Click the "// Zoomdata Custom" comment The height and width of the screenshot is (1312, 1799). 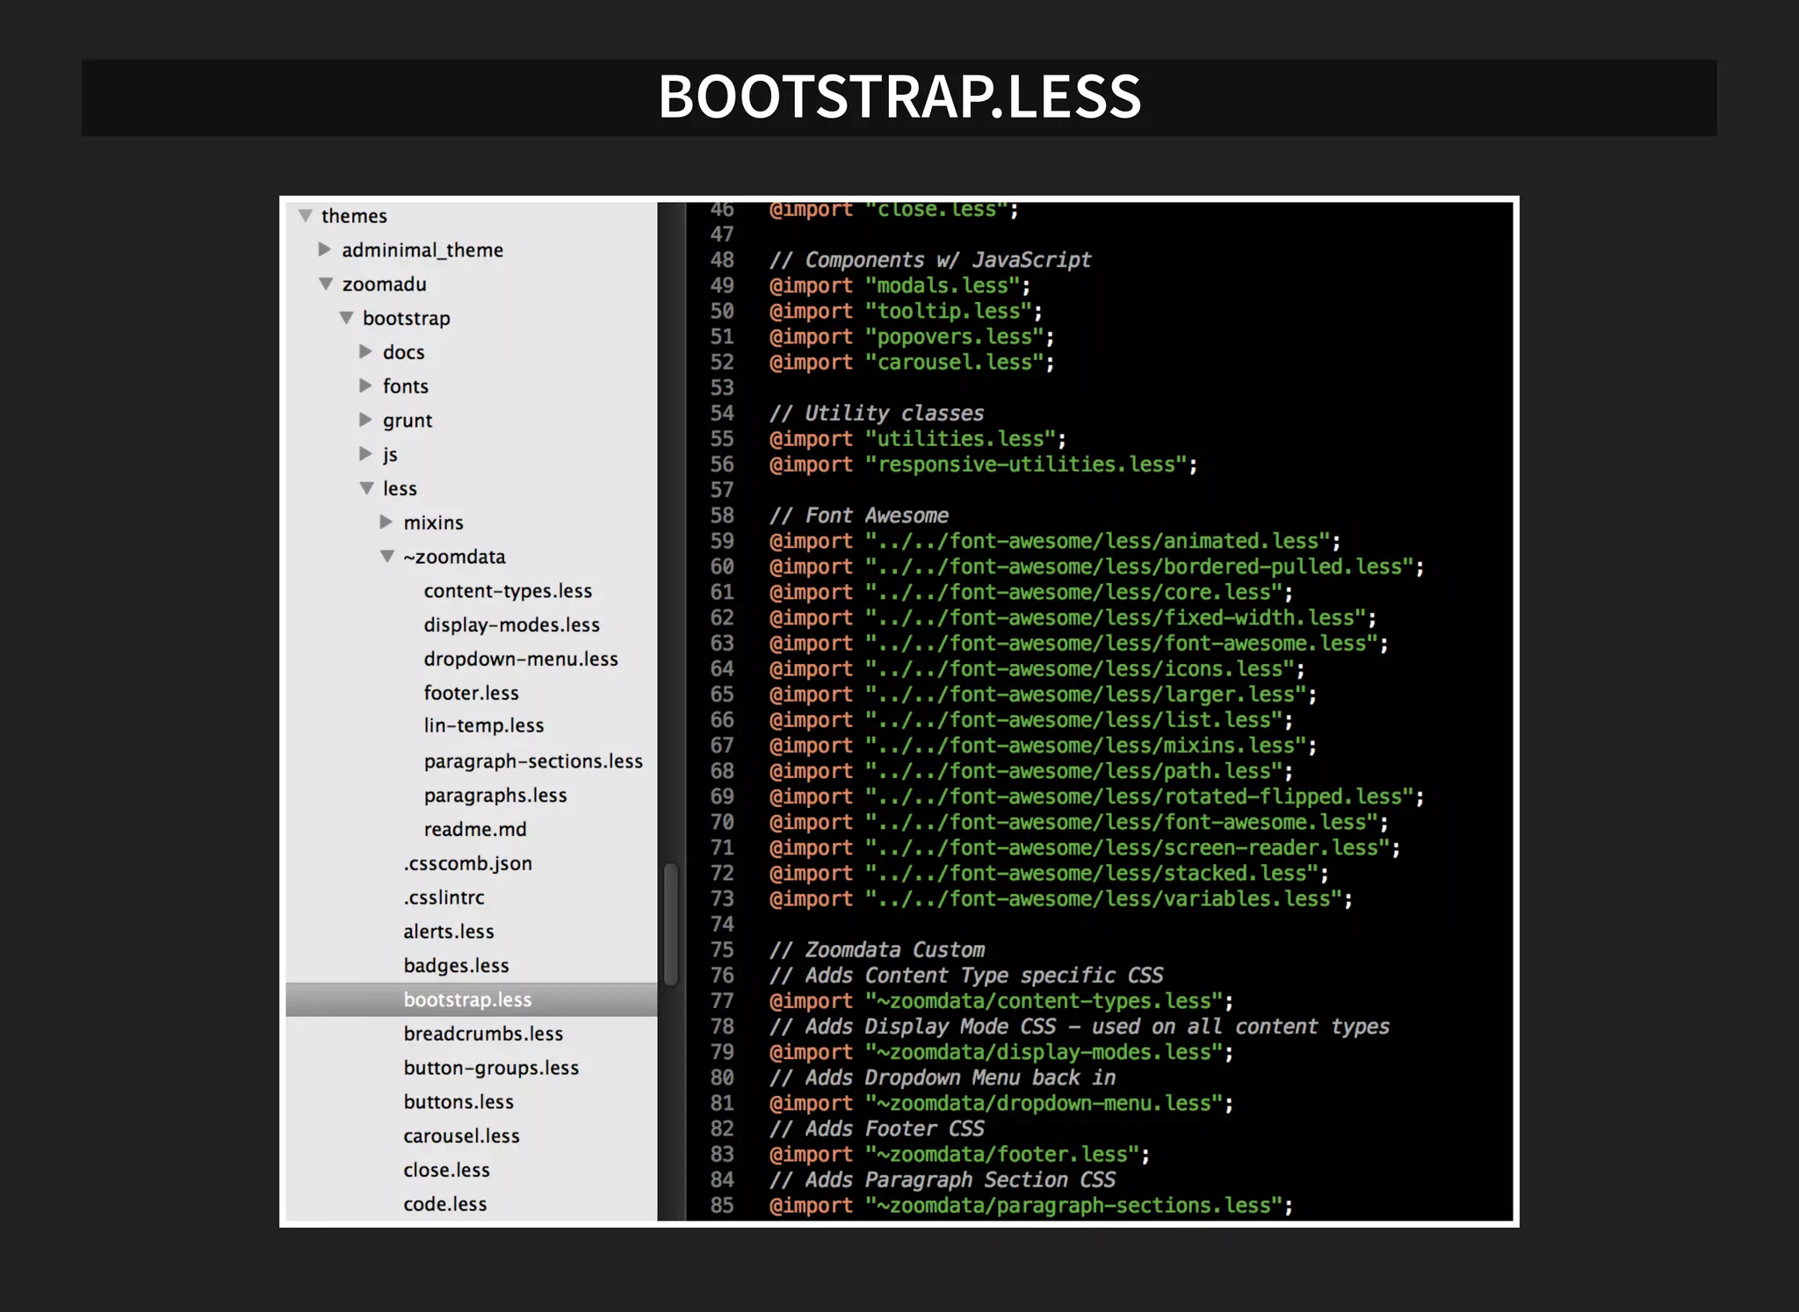877,950
